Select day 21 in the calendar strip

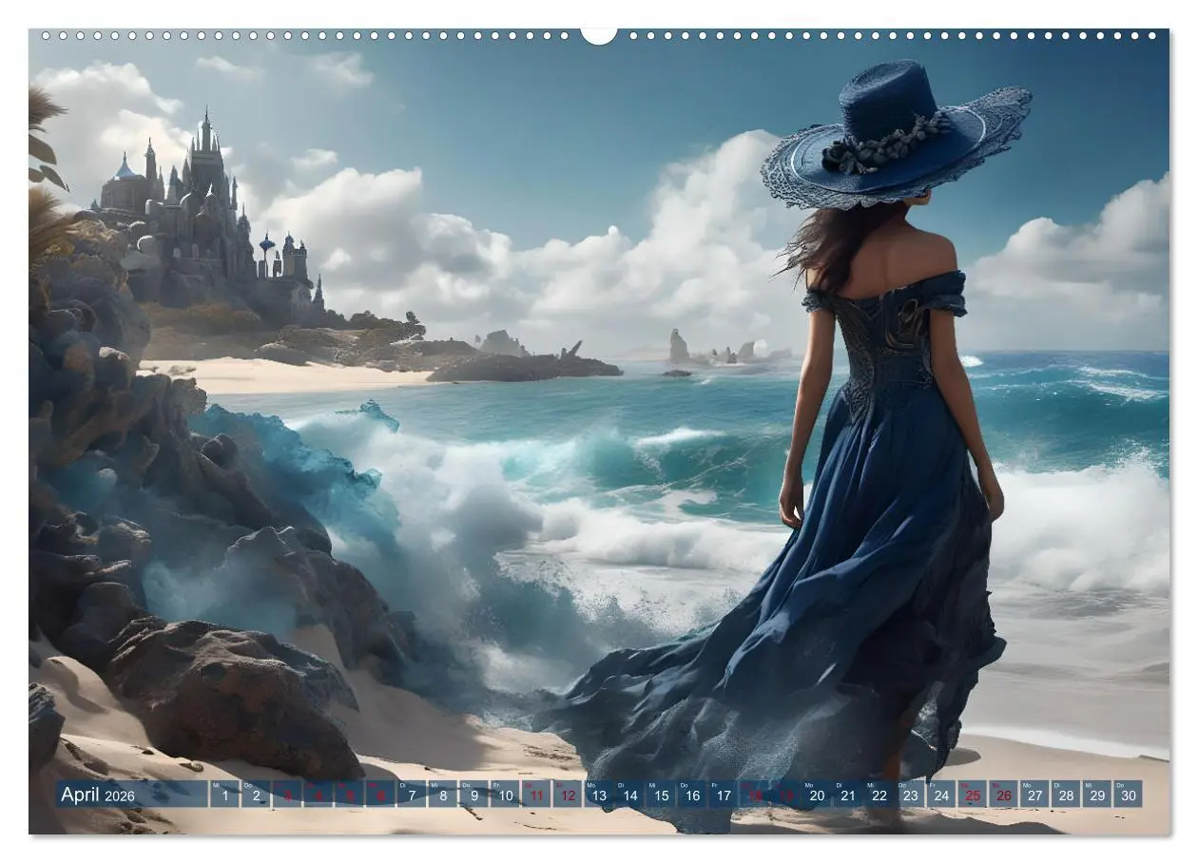tap(847, 795)
